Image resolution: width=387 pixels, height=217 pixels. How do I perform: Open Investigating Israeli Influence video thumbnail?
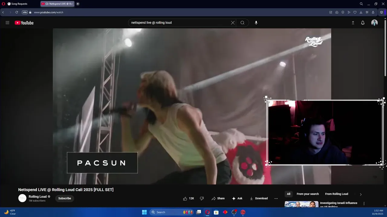[x=301, y=204]
